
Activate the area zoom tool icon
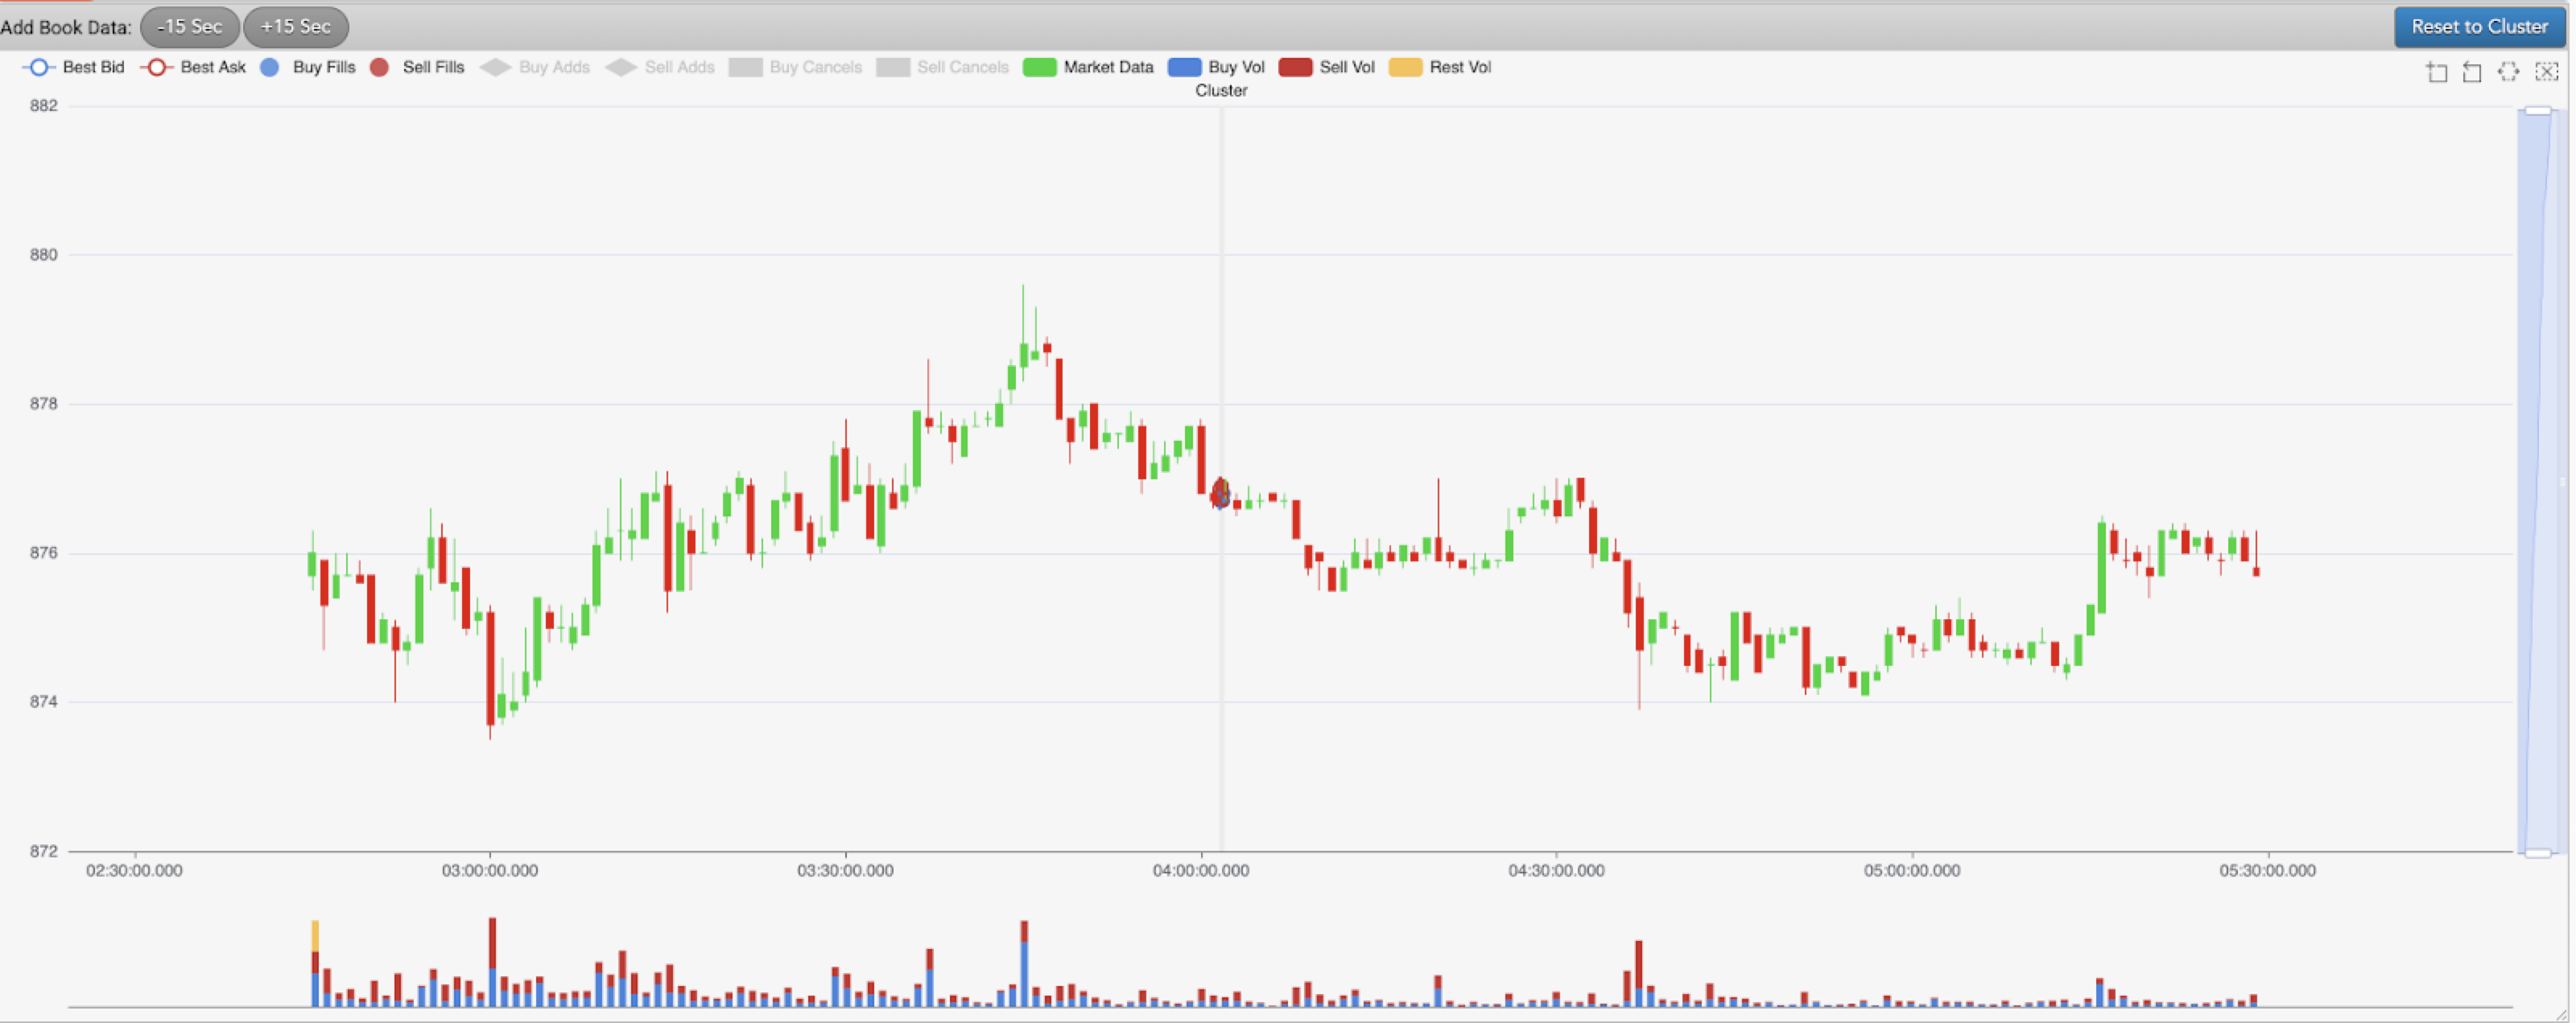2437,72
